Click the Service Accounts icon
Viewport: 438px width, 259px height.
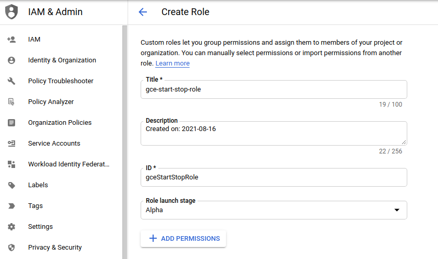pyautogui.click(x=11, y=144)
